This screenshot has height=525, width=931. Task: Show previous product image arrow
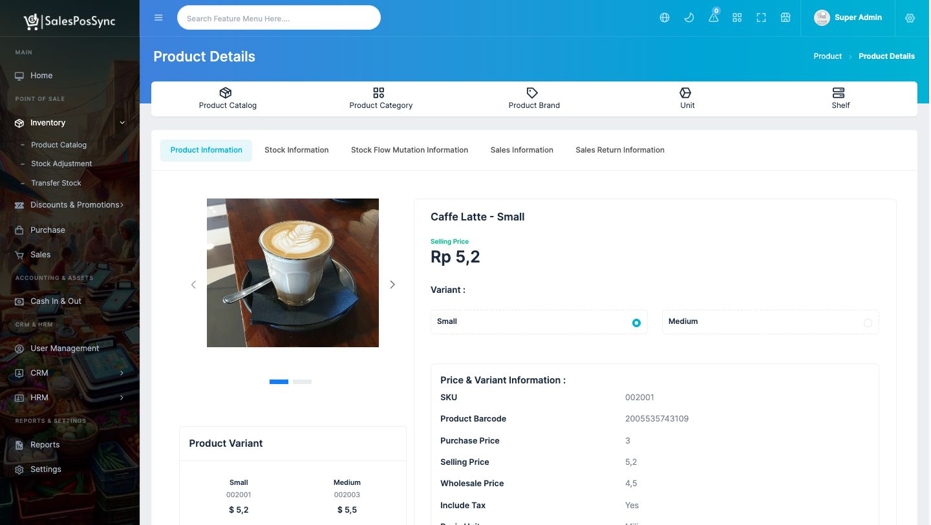coord(193,284)
